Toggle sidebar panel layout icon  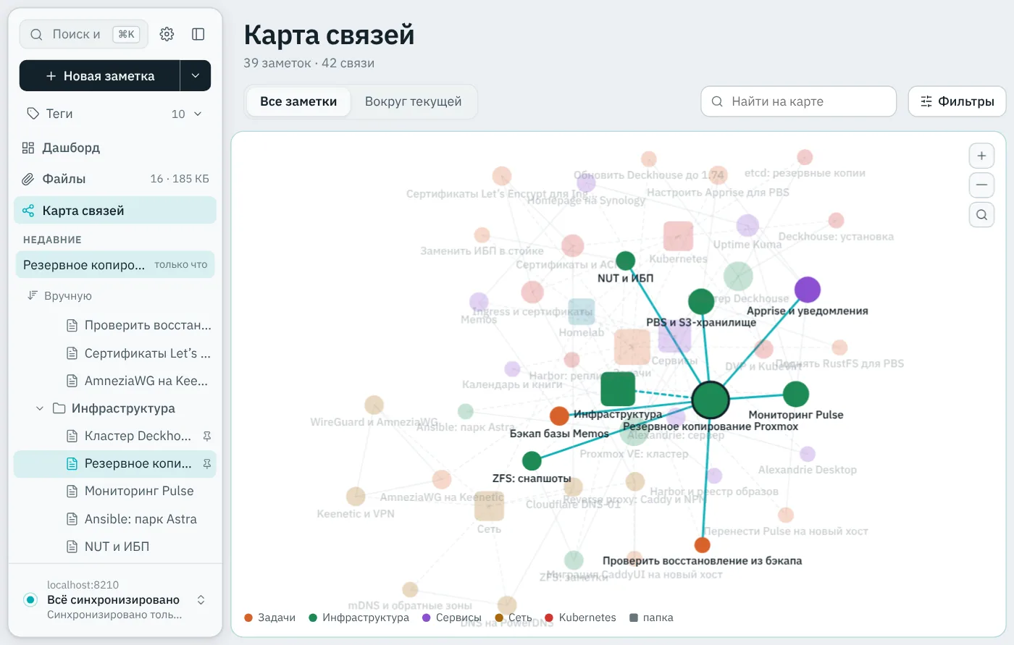point(198,34)
